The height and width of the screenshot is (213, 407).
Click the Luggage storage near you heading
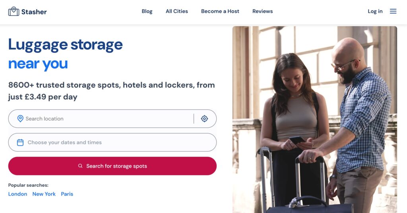click(x=66, y=54)
